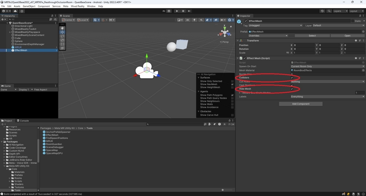The width and height of the screenshot is (366, 196).
Task: Open the Tag dropdown
Action: pyautogui.click(x=275, y=26)
